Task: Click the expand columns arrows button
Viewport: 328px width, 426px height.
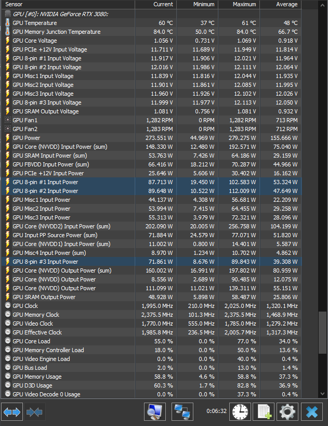Action: coord(12,412)
